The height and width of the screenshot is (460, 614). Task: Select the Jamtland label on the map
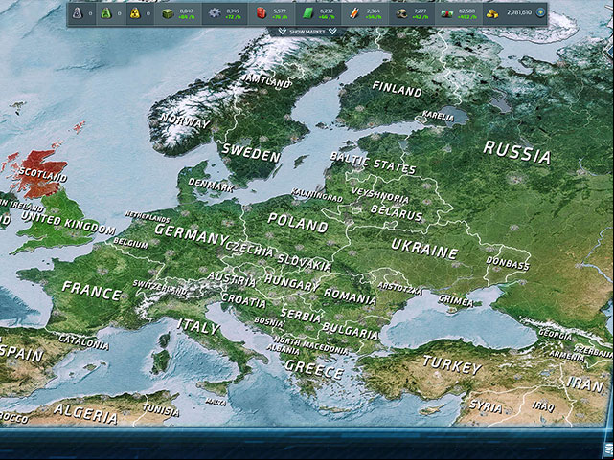pos(265,81)
